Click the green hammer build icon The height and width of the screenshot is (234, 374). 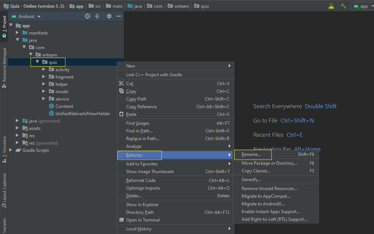(343, 6)
